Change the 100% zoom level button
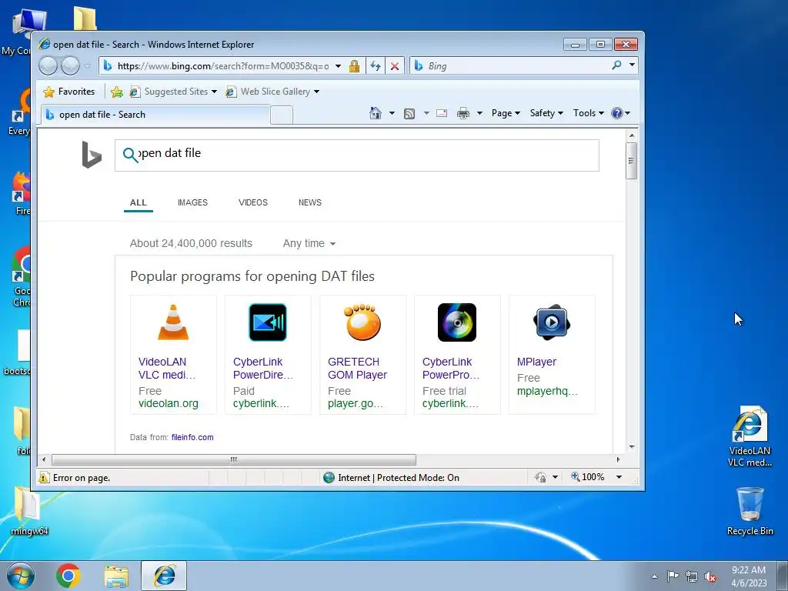The image size is (788, 591). tap(587, 477)
